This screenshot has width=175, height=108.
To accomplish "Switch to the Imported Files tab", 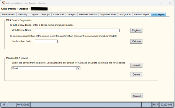I will coord(108,14).
